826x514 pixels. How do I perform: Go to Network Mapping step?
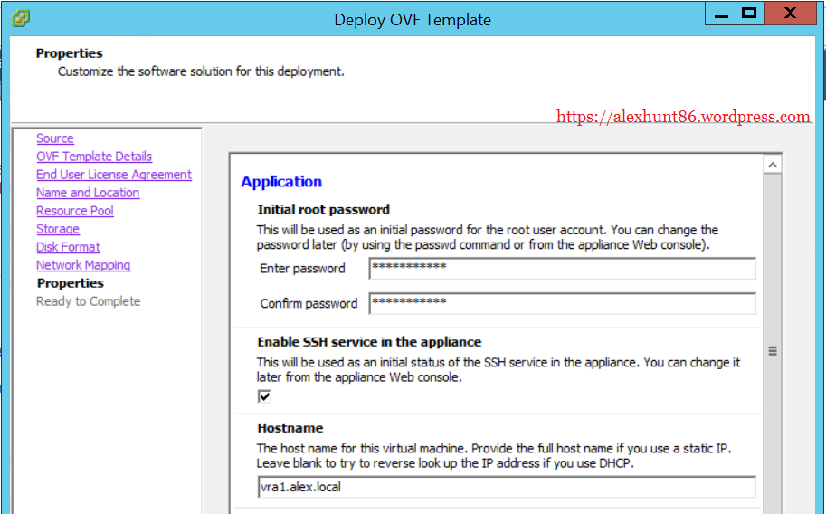(83, 264)
